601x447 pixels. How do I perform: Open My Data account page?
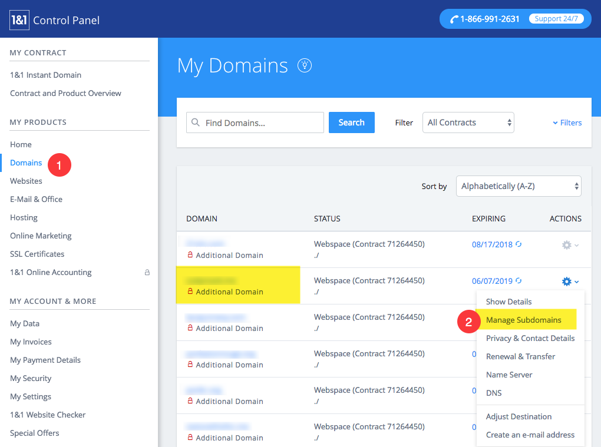[x=25, y=324]
